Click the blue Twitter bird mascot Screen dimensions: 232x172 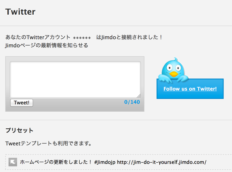[173, 70]
